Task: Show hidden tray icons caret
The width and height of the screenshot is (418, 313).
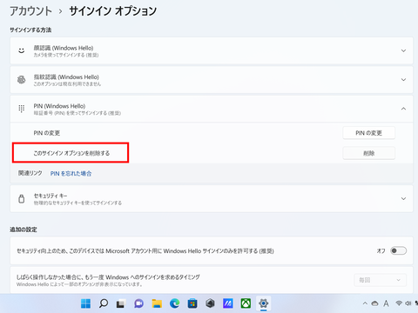Action: 365,303
